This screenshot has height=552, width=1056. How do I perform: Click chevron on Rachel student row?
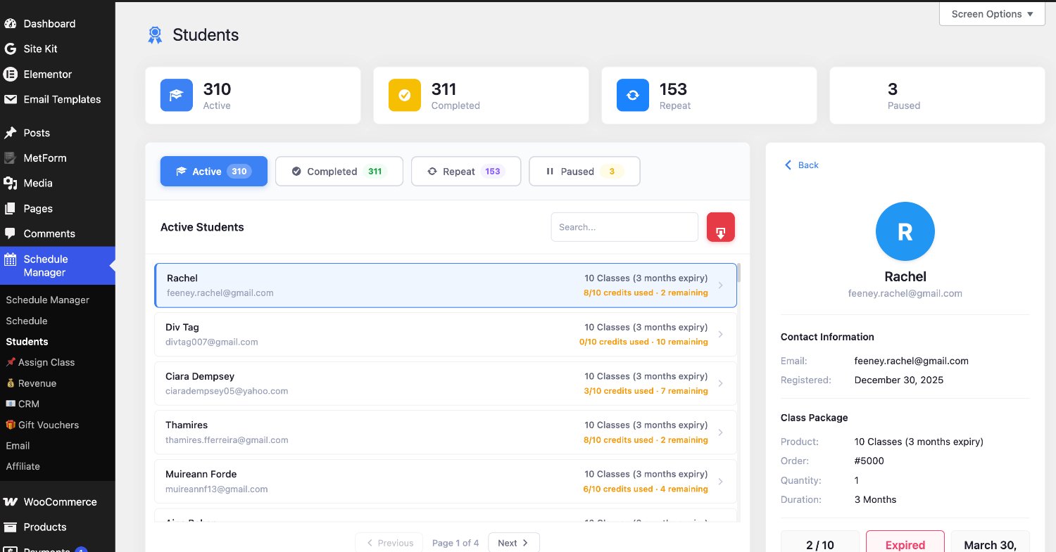click(x=720, y=285)
